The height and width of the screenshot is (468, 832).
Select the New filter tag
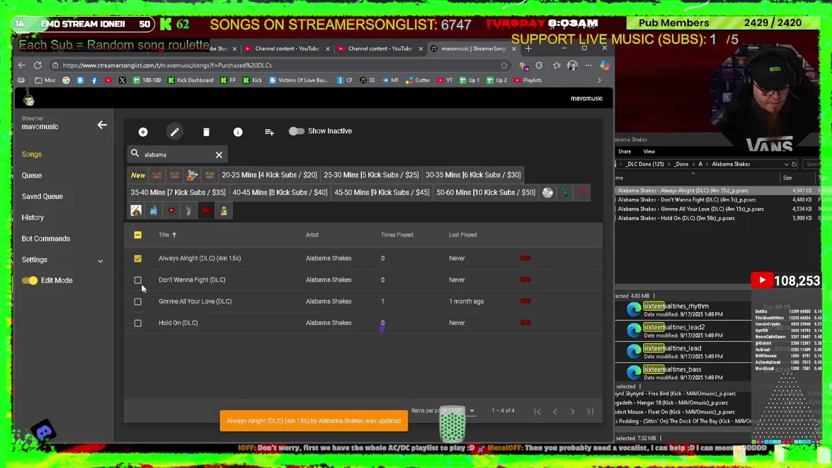click(138, 175)
